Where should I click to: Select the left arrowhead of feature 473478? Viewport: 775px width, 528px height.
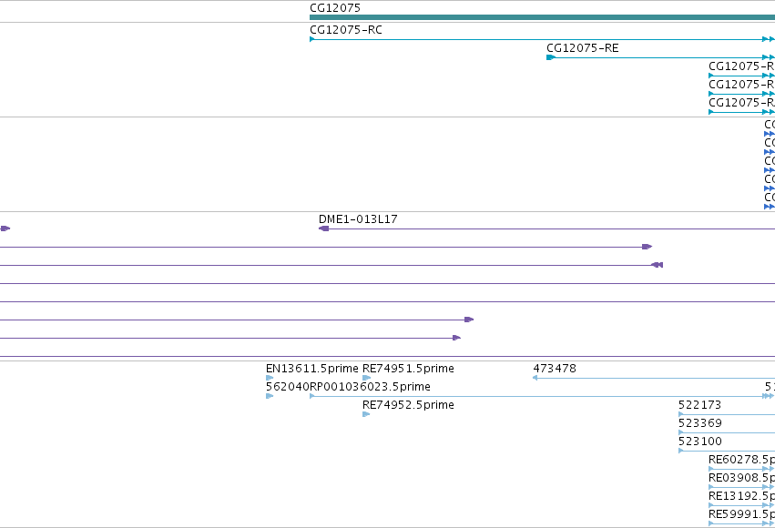(x=535, y=378)
